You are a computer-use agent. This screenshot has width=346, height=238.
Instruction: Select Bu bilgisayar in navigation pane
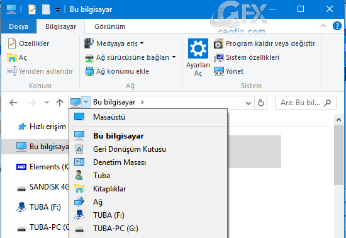click(35, 146)
